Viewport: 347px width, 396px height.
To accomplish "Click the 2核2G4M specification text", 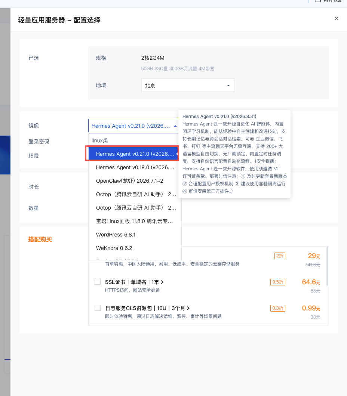I will coord(153,58).
